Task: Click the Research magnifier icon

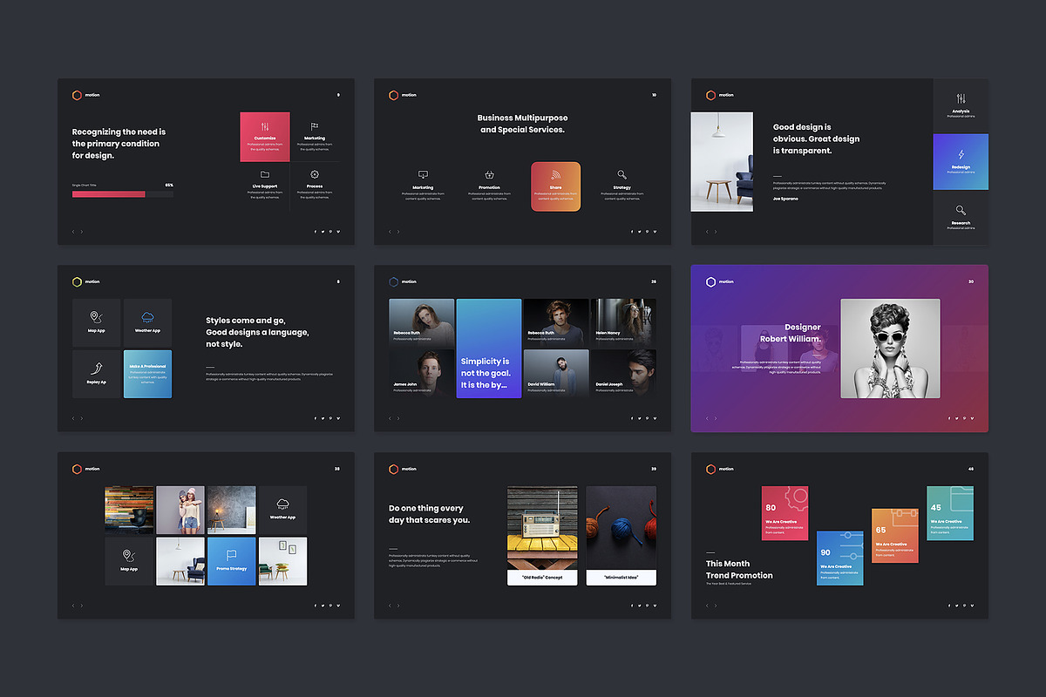Action: [961, 210]
